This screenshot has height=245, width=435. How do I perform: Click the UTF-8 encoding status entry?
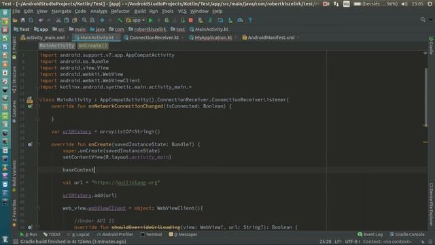click(x=353, y=242)
